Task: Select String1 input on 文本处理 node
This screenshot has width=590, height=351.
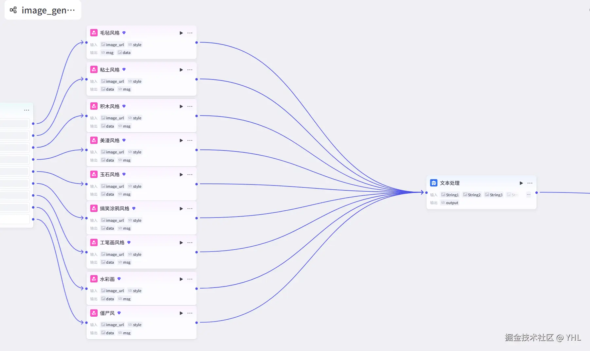Action: tap(450, 195)
